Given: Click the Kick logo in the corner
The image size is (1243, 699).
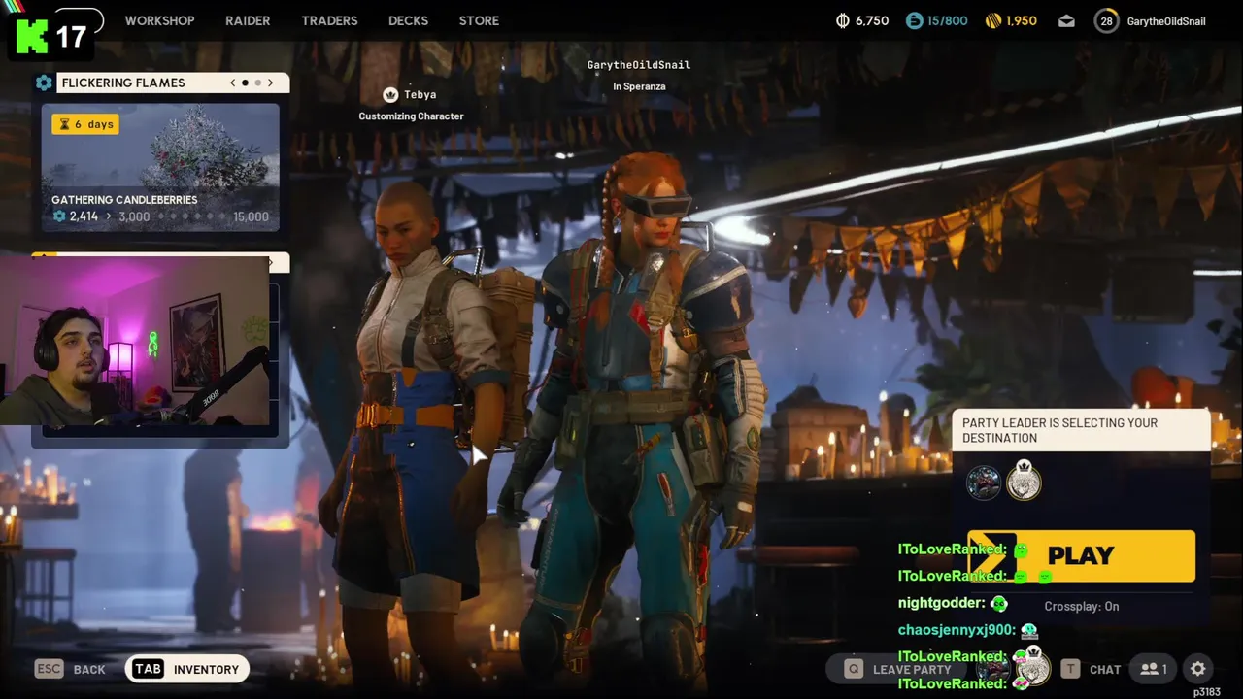Looking at the screenshot, I should click(32, 35).
